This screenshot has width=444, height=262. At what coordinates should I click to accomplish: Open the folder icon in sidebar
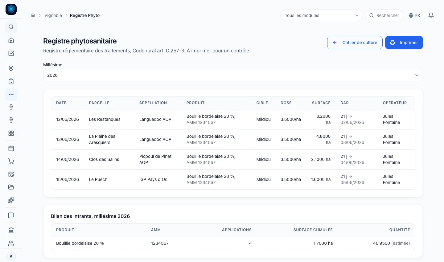11,187
